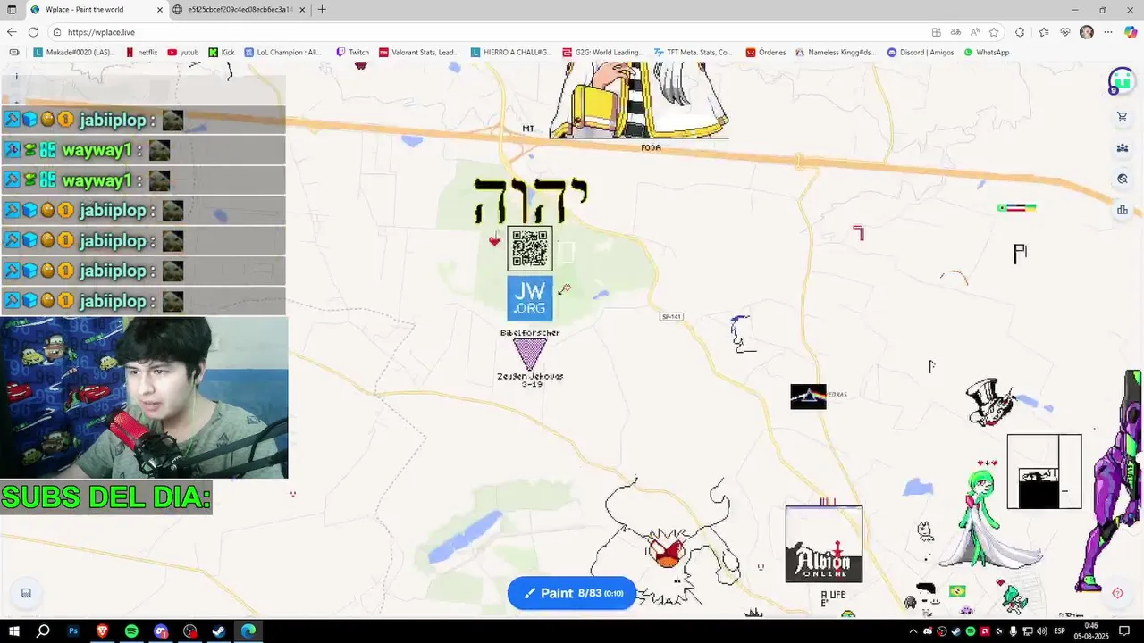Image resolution: width=1144 pixels, height=643 pixels.
Task: Open the LoL Champion bookmark
Action: coord(282,53)
